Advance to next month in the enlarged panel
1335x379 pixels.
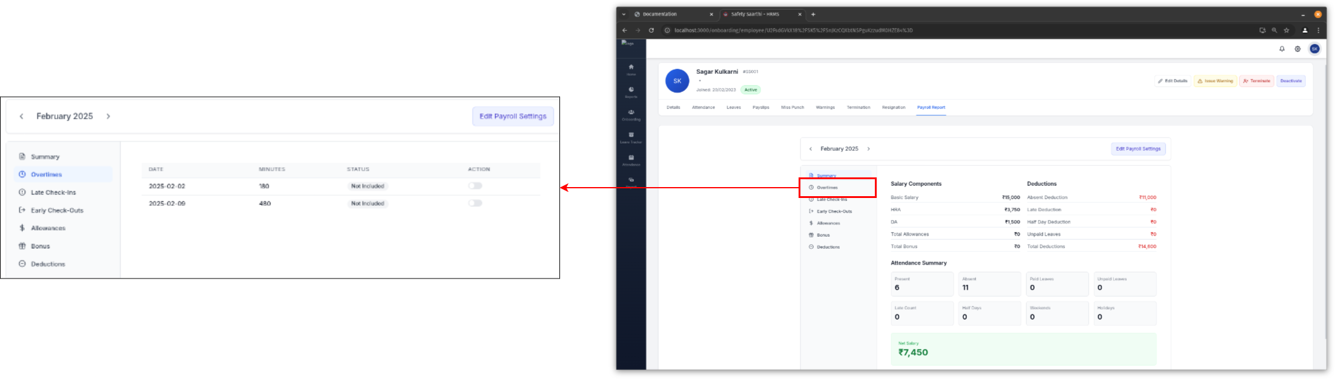click(x=108, y=116)
